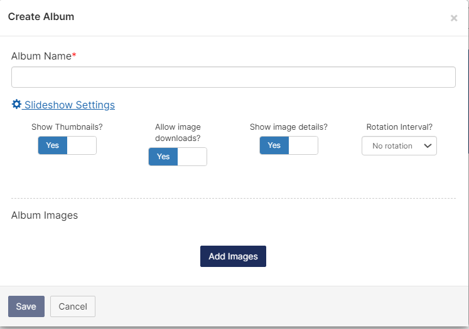Switch off the Show image details toggle
This screenshot has height=329, width=469.
(x=289, y=145)
